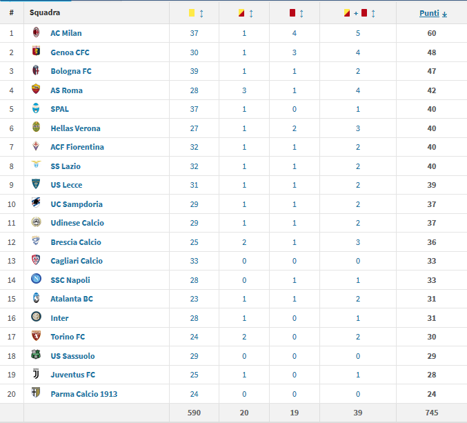
Task: Sort by second-yellow cards column arrow
Action: coord(251,14)
